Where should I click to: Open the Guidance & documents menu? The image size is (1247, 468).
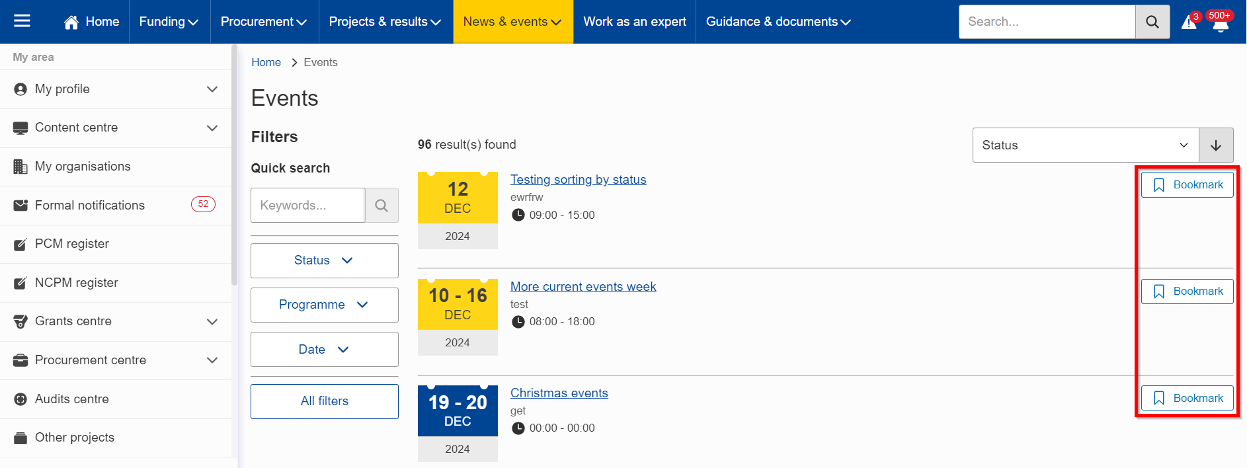(779, 22)
